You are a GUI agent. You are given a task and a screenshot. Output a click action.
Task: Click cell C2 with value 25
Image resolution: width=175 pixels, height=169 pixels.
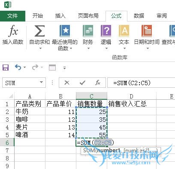91,111
